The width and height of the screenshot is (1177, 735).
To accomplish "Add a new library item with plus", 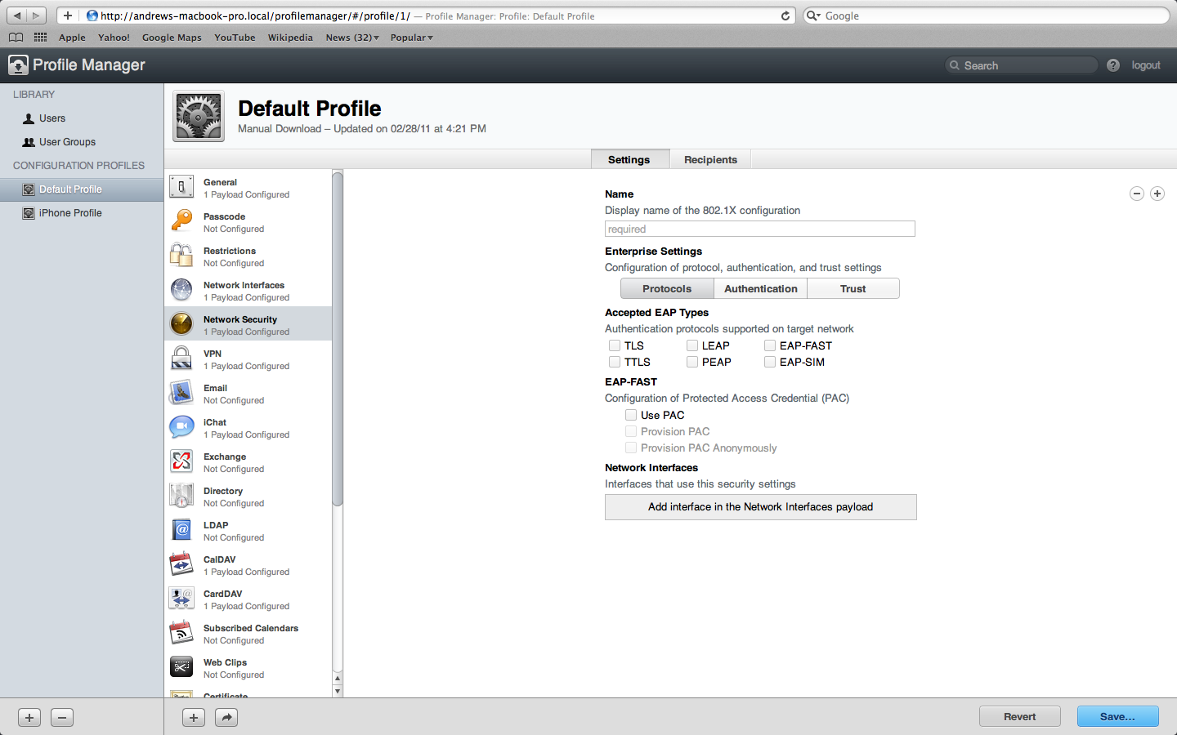I will point(29,717).
